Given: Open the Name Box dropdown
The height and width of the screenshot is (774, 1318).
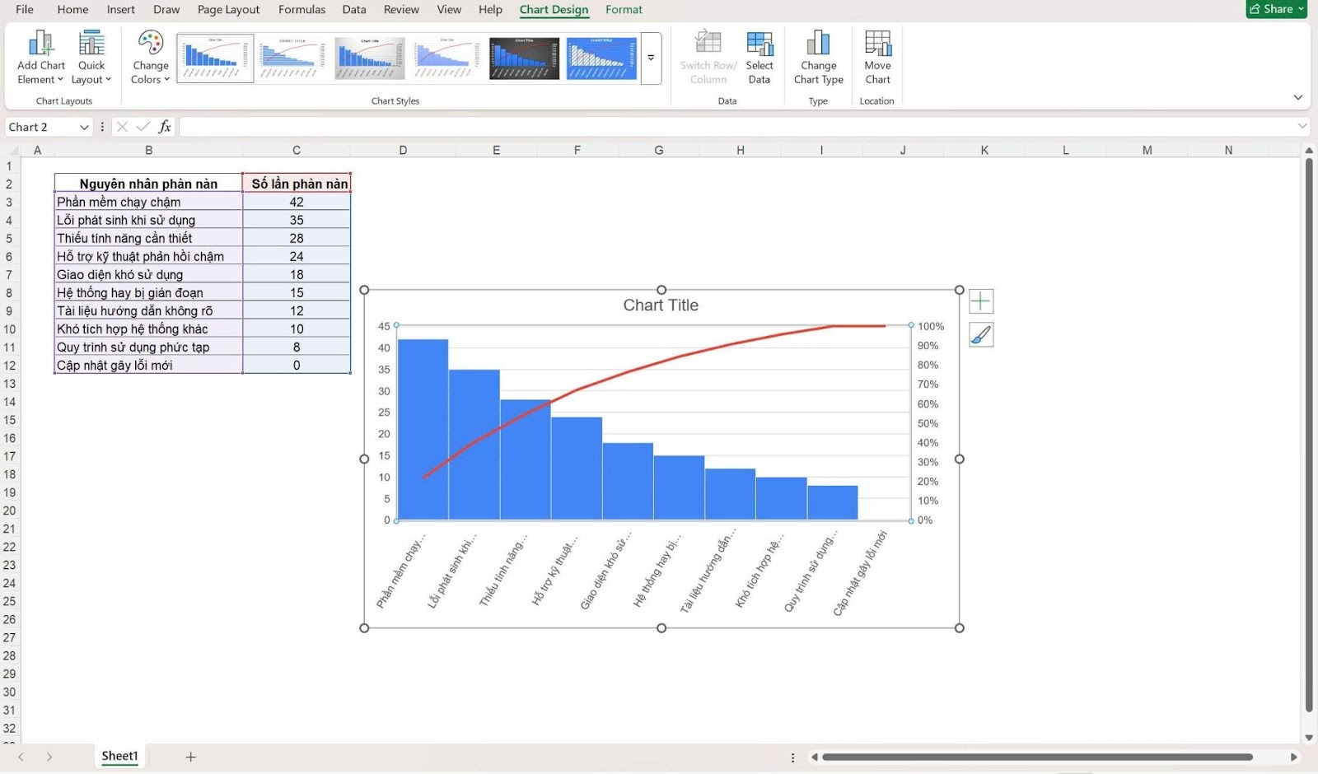Looking at the screenshot, I should 84,127.
